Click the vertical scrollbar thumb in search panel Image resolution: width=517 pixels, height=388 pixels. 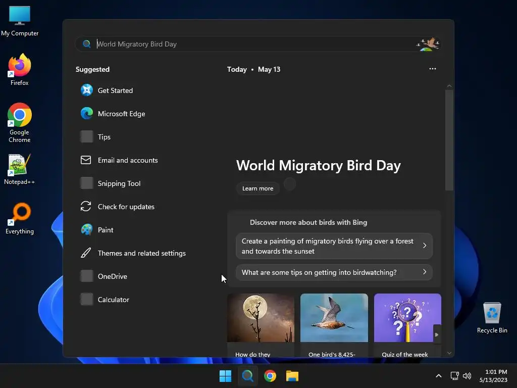point(449,140)
